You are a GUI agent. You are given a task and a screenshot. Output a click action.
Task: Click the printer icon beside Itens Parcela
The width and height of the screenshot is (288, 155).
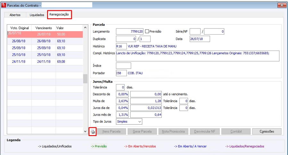tap(93, 132)
